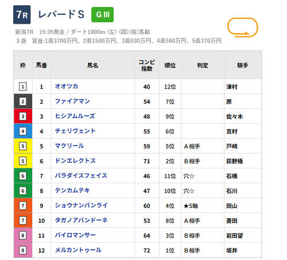Click the pink frame 8 badge for horse 12
The width and height of the screenshot is (287, 260).
[x=23, y=250]
